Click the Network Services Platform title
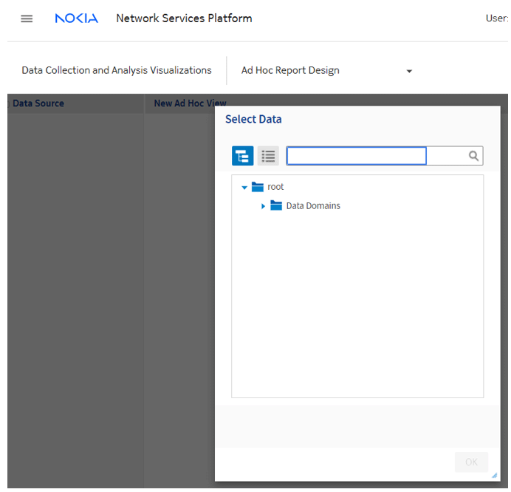511x492 pixels. (184, 18)
